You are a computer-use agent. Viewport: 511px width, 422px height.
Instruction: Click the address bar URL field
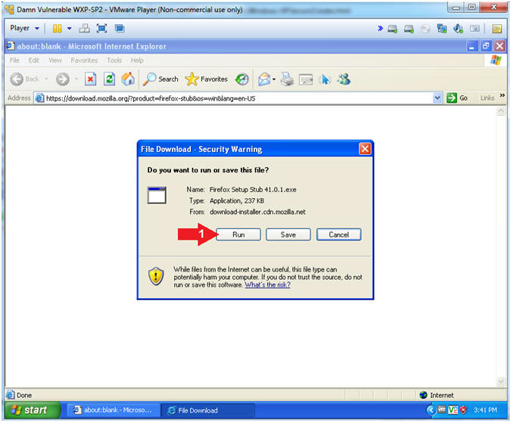click(x=233, y=98)
